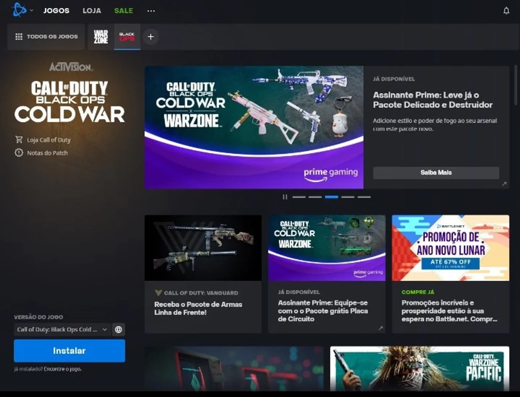Screen dimensions: 520x397
Task: Open the SALE menu
Action: tap(124, 11)
